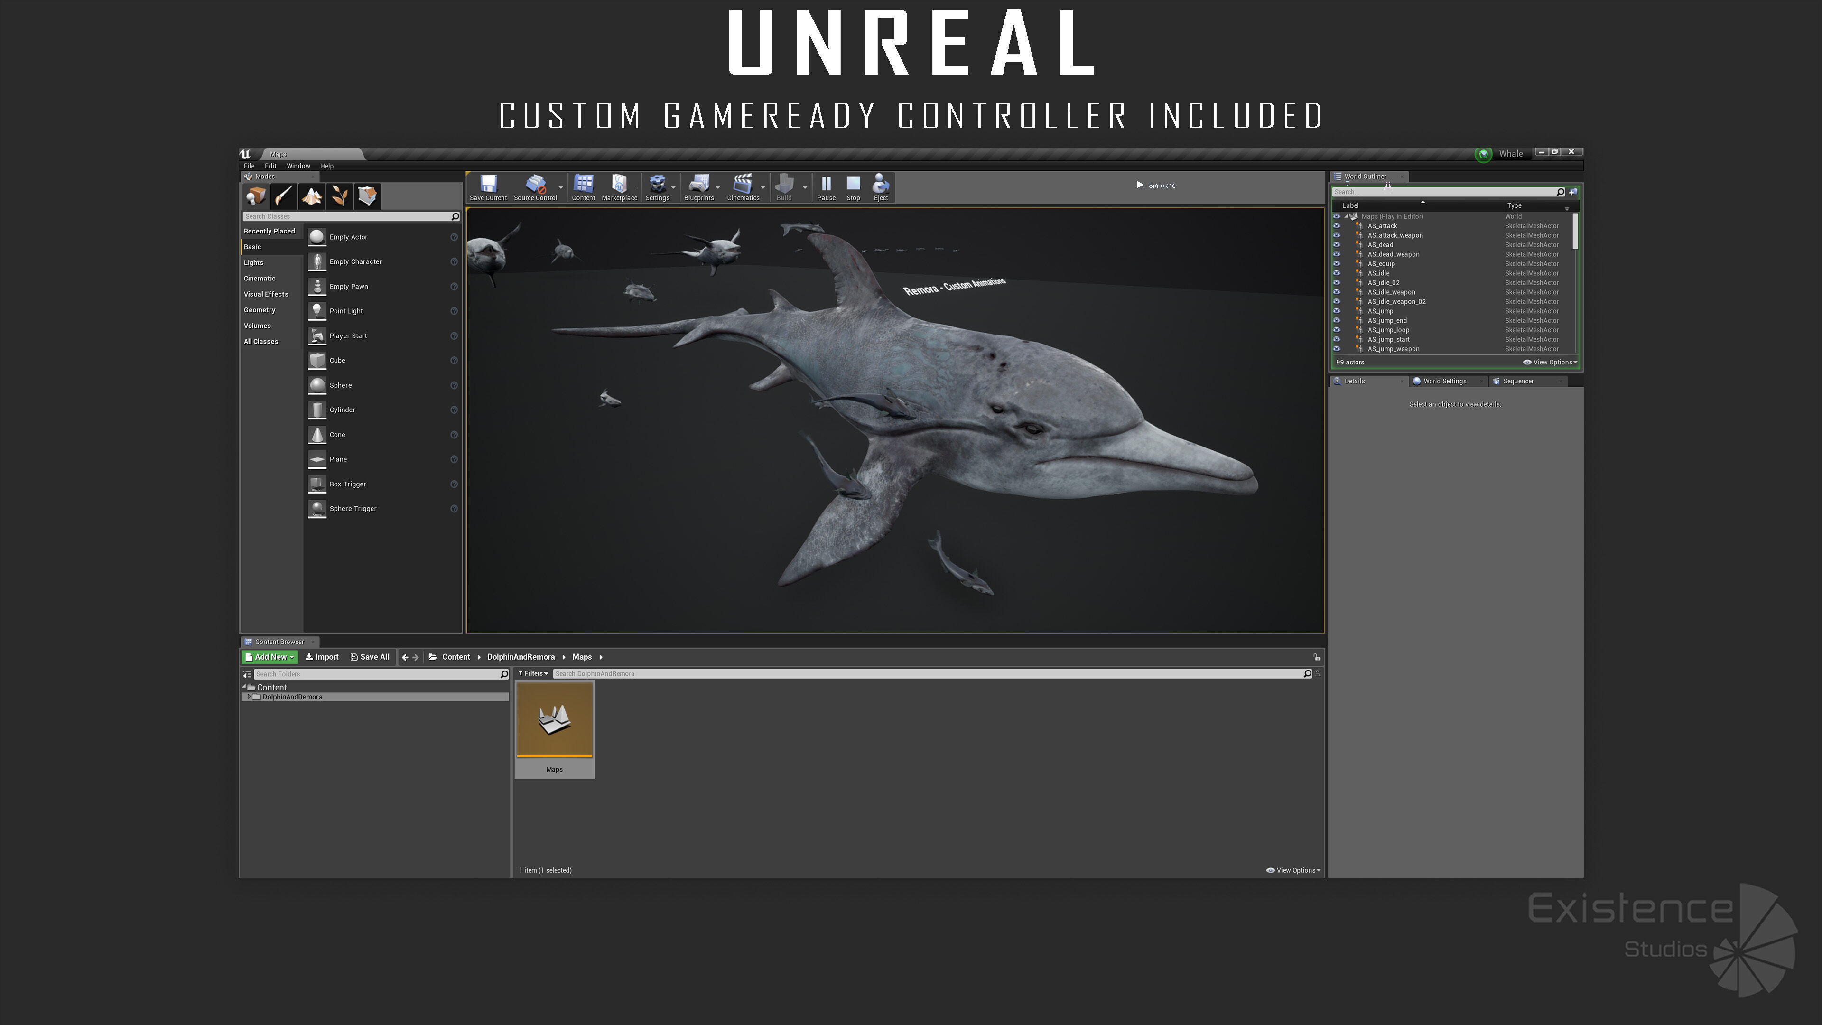Select the Foliage mode icon

point(340,196)
